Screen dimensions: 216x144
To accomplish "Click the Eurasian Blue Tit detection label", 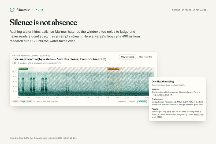I will point(114,69).
